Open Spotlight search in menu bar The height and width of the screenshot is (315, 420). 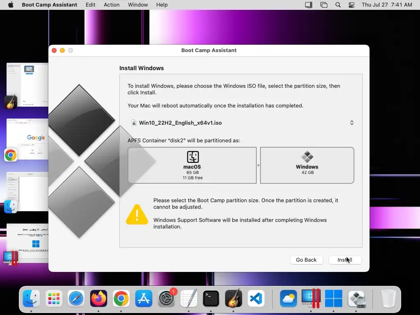click(x=338, y=5)
